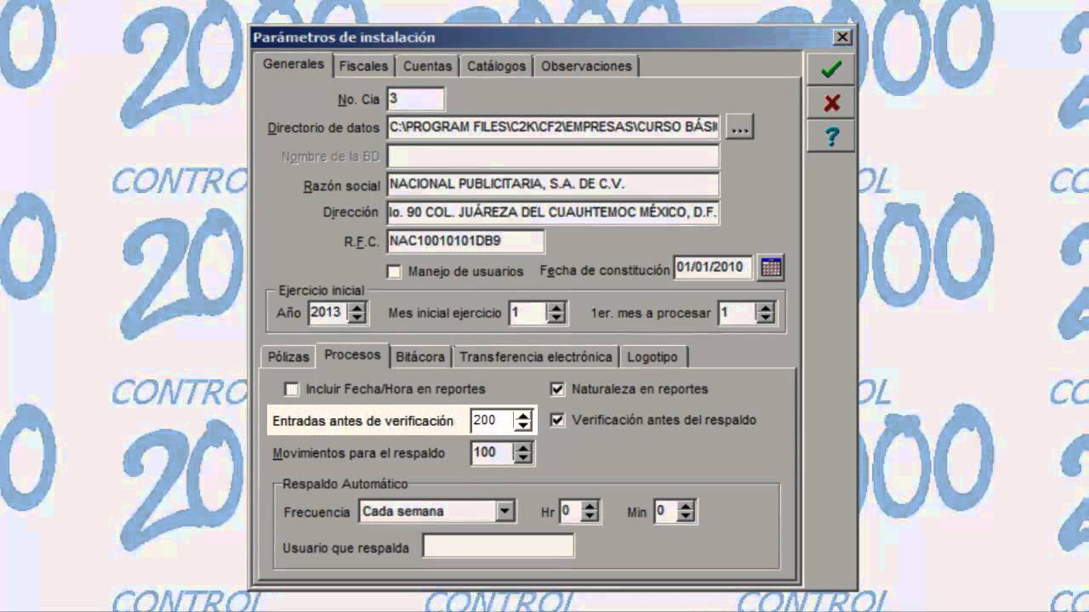Click Entradas antes de verificación value 200
The height and width of the screenshot is (612, 1089).
tap(493, 421)
